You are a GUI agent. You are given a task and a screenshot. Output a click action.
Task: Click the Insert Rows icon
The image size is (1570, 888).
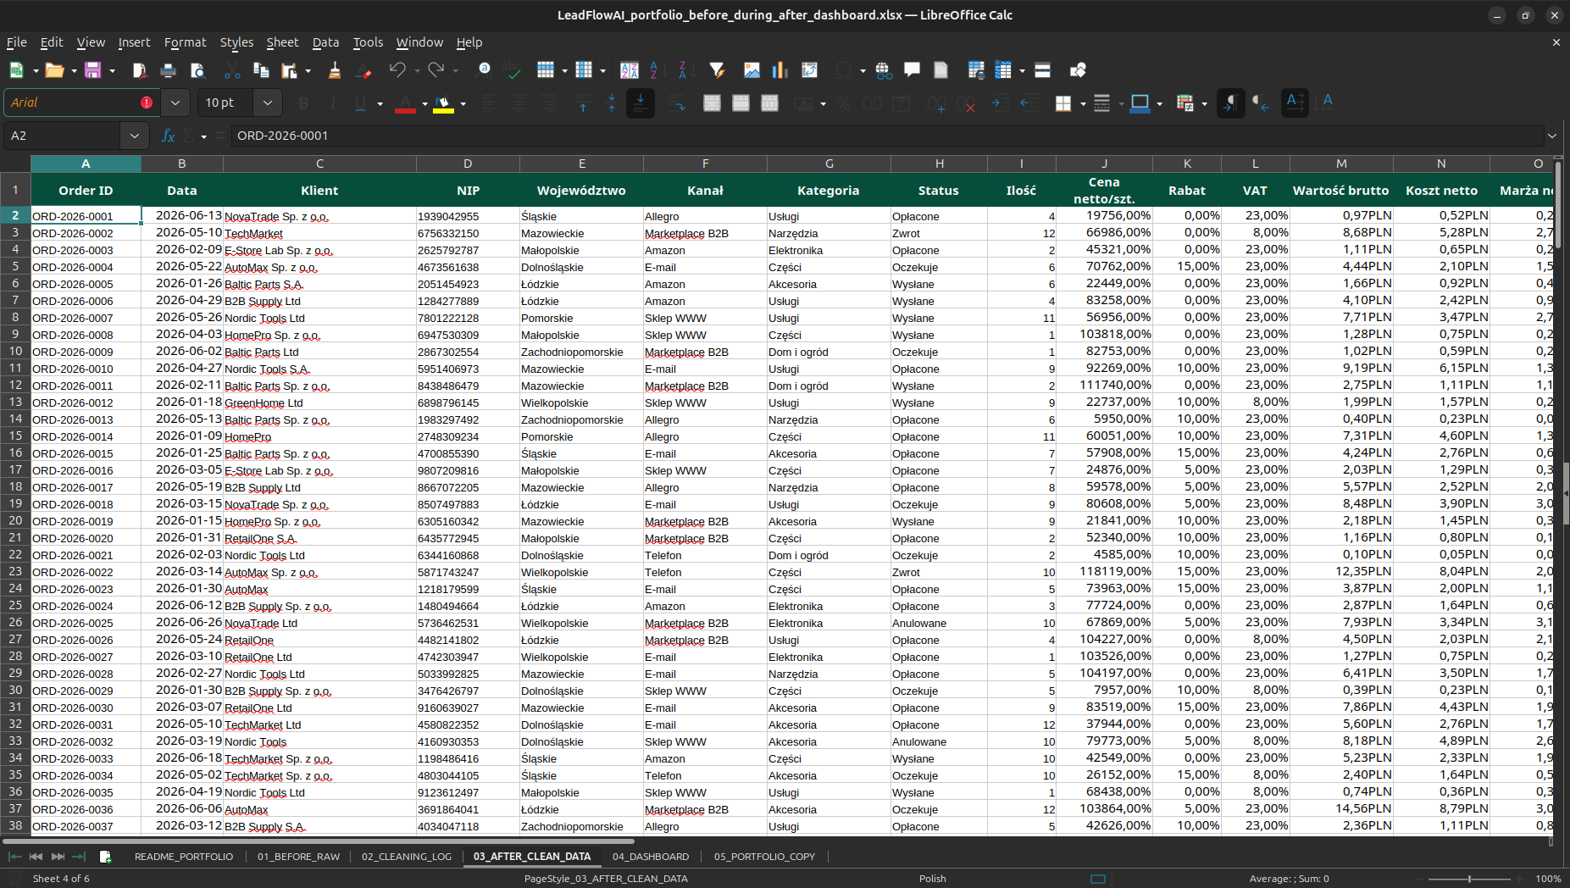click(546, 70)
